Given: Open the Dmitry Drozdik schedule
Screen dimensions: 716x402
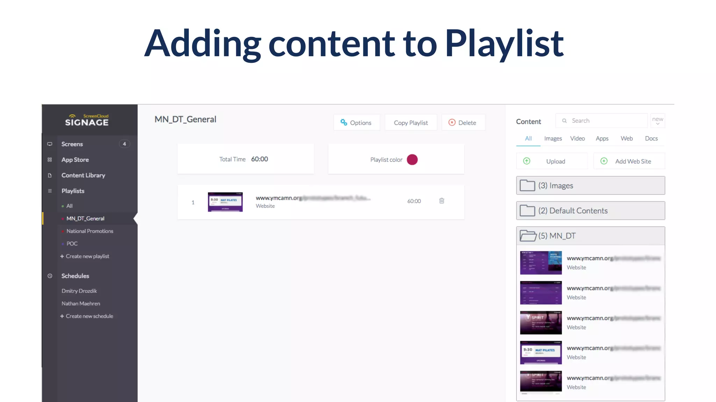Looking at the screenshot, I should pyautogui.click(x=79, y=291).
